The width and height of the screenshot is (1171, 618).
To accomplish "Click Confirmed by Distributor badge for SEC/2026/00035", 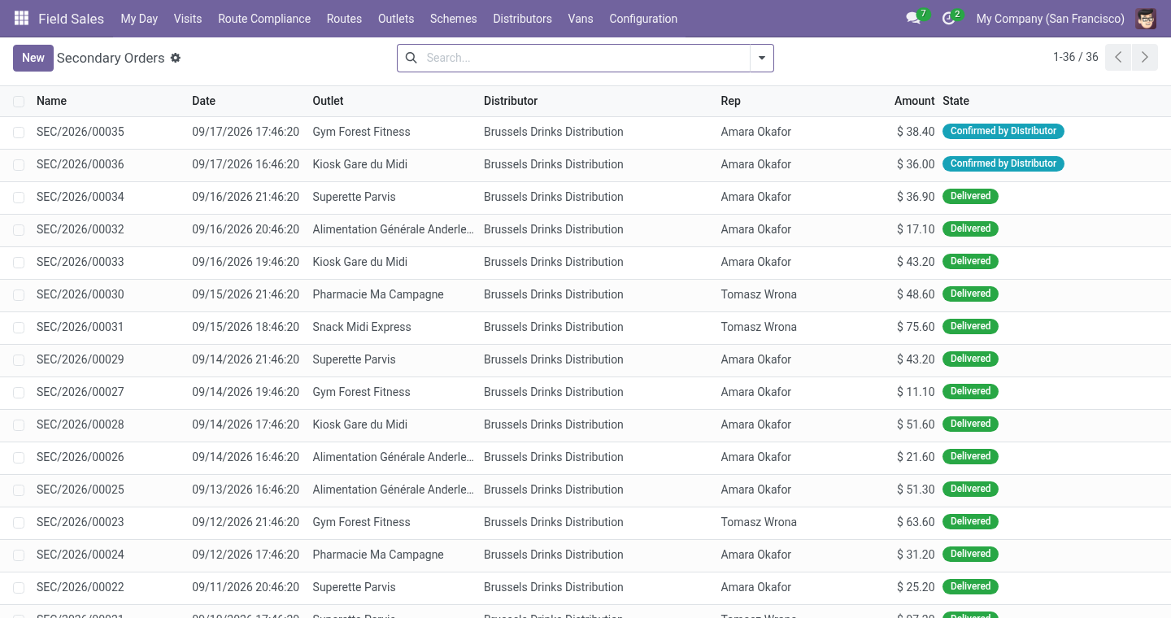I will coord(1003,131).
